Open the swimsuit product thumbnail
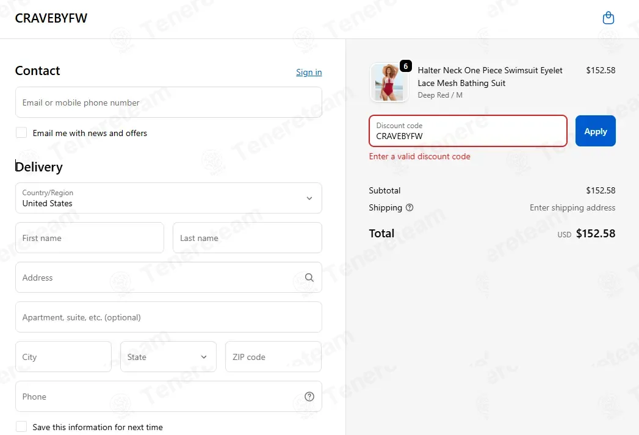Image resolution: width=639 pixels, height=435 pixels. [x=389, y=82]
